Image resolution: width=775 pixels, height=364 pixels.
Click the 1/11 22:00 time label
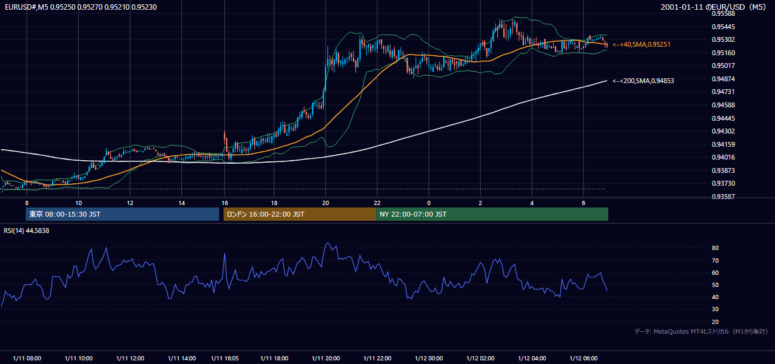coord(377,359)
